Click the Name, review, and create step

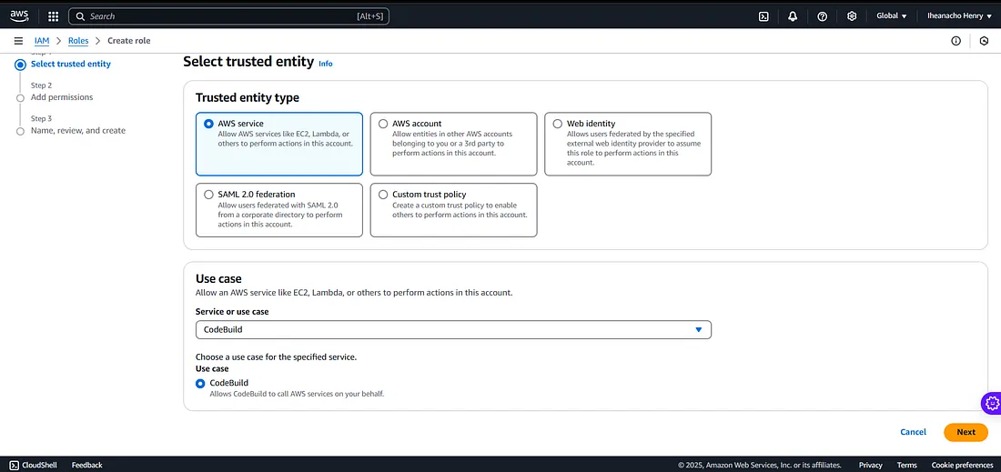coord(78,130)
